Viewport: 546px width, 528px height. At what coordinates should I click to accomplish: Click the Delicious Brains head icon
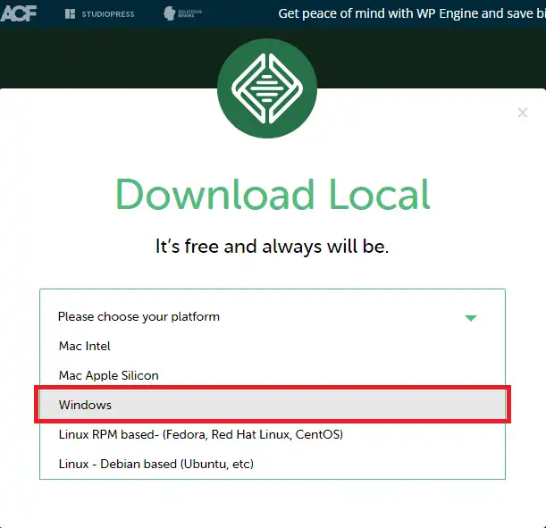[171, 13]
